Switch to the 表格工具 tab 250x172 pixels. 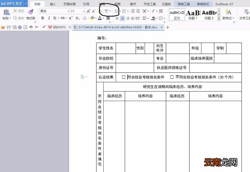184,4
